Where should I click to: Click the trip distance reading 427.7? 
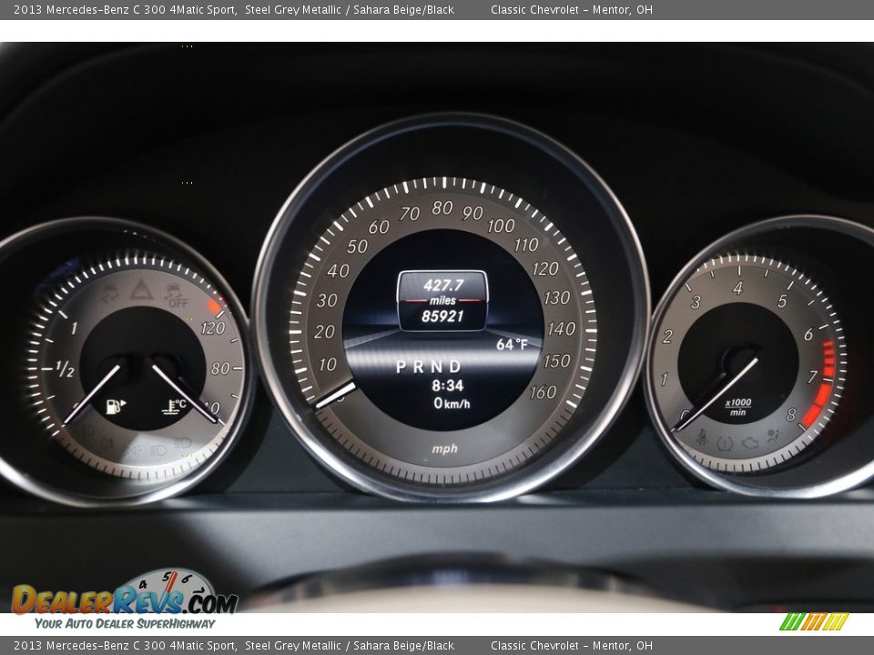coord(443,285)
